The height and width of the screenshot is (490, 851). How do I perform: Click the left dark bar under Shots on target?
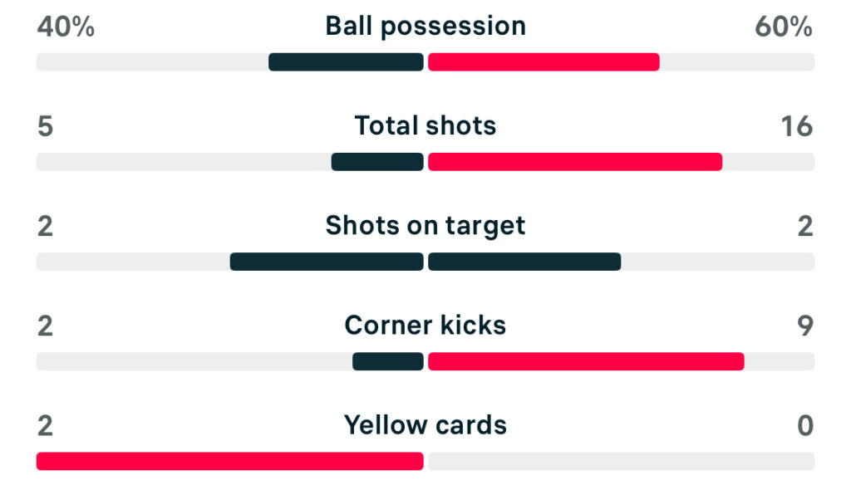327,262
